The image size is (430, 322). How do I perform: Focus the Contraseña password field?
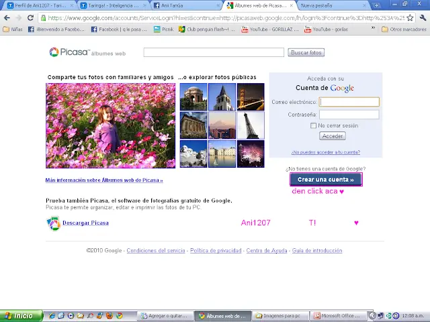pyautogui.click(x=349, y=115)
